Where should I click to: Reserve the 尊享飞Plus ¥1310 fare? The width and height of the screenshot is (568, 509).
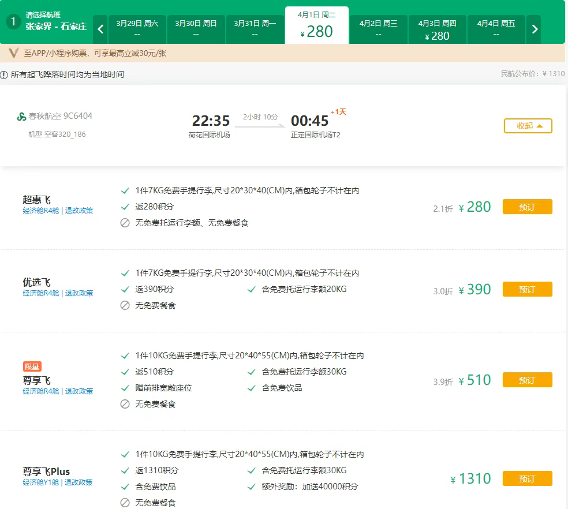[527, 478]
